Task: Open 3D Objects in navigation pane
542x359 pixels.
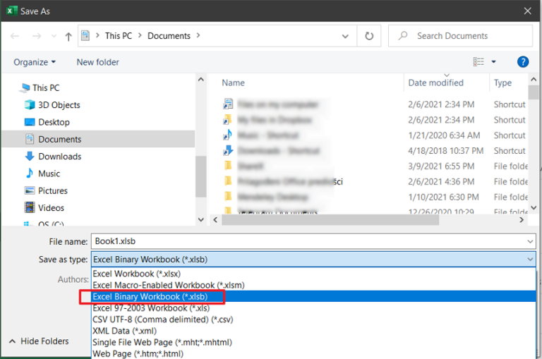Action: click(52, 105)
